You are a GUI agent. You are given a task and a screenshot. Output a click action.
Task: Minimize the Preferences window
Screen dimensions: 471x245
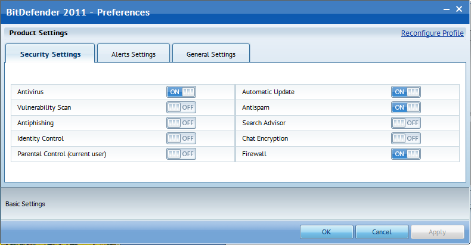pos(447,10)
